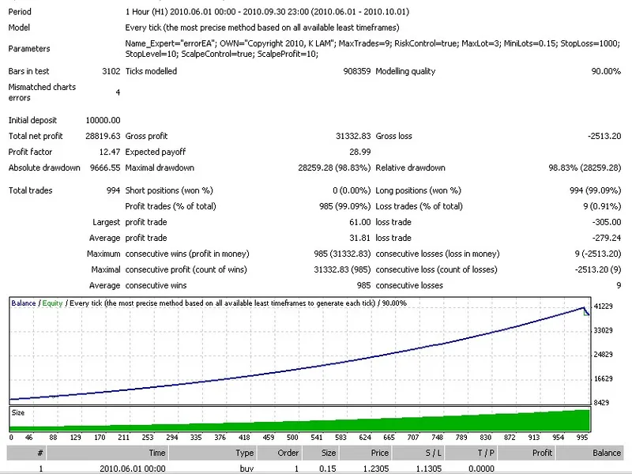Click the 41229 chart axis label

coord(603,307)
